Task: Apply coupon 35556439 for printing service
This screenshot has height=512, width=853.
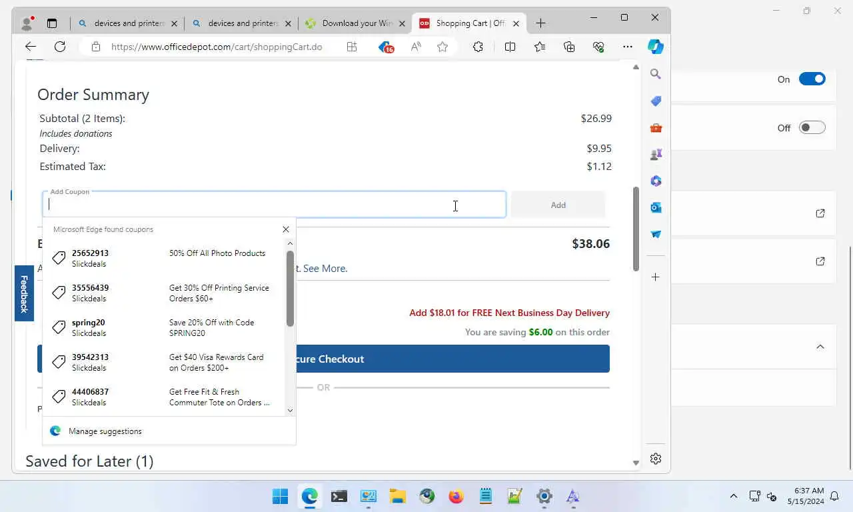Action: click(x=165, y=293)
